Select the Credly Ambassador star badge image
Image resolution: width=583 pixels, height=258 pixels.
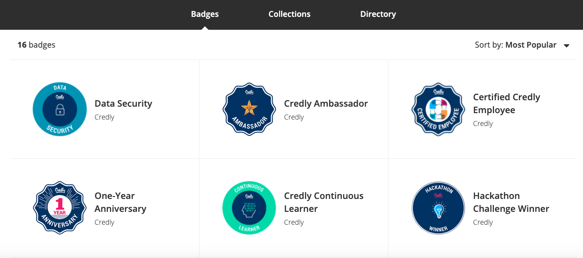(x=249, y=109)
